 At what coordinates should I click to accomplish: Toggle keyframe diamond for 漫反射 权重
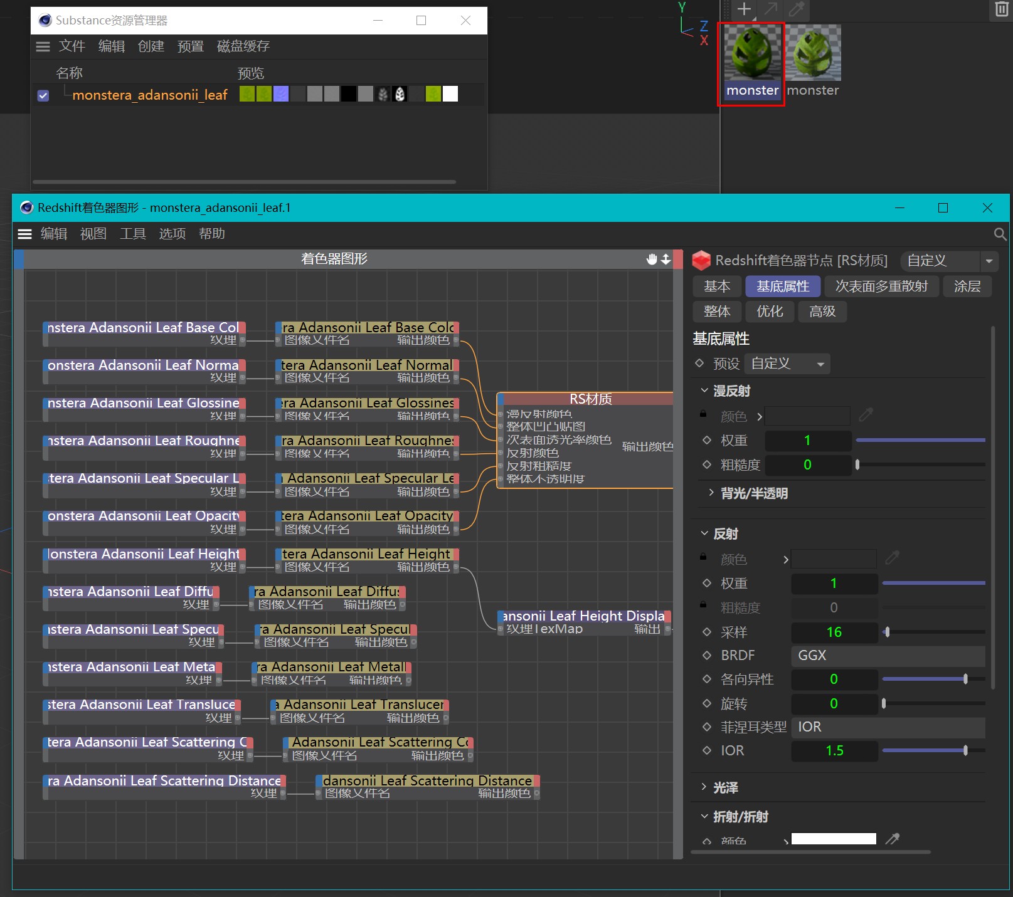pyautogui.click(x=707, y=441)
